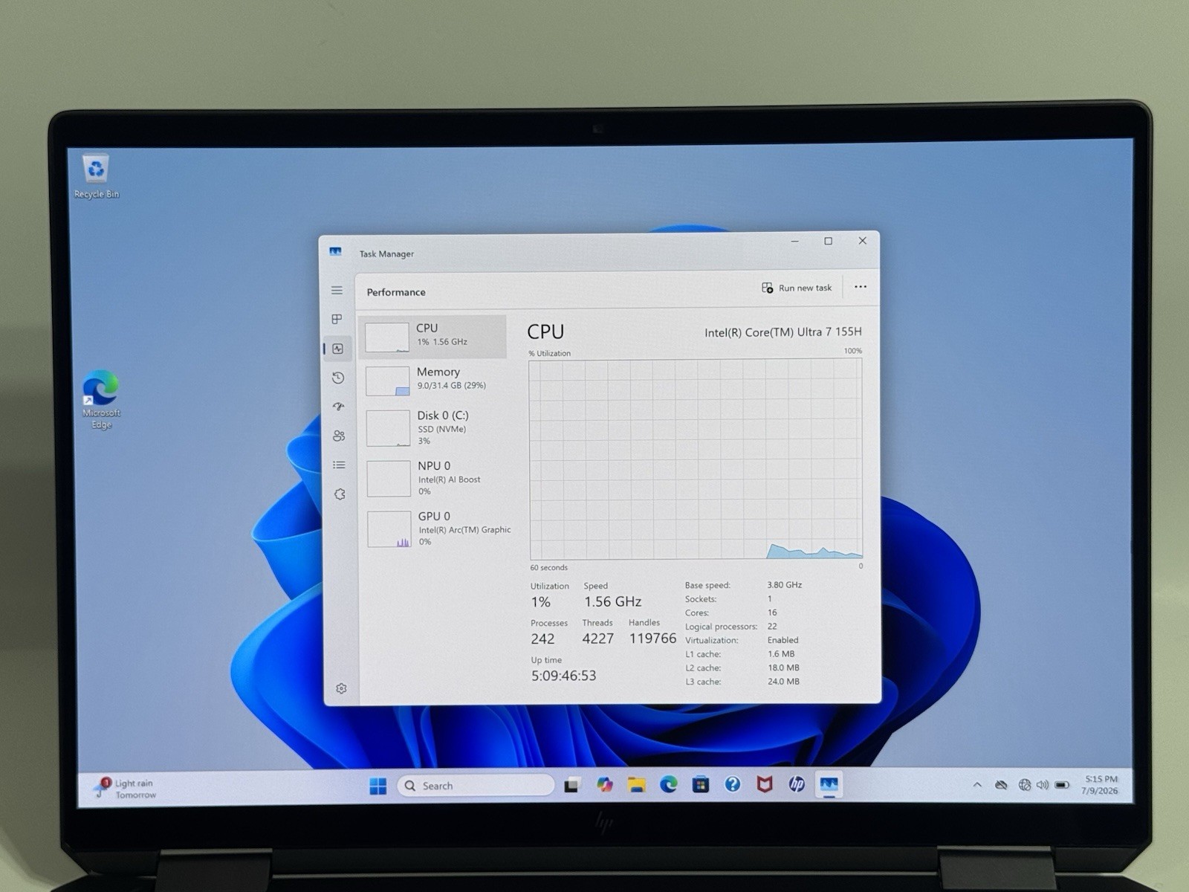Screen dimensions: 1189x892
Task: Open the Light rain weather widget
Action: [125, 788]
